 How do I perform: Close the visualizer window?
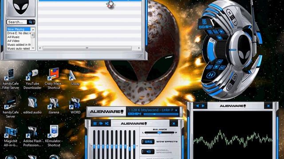pyautogui.click(x=268, y=106)
